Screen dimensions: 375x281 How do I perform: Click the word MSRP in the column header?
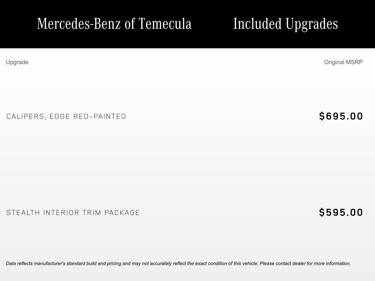coord(354,62)
